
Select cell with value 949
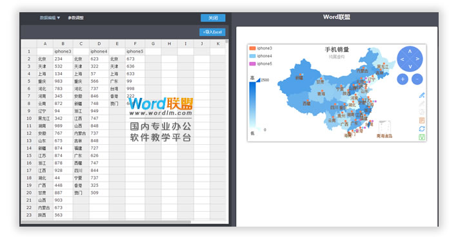99,111
